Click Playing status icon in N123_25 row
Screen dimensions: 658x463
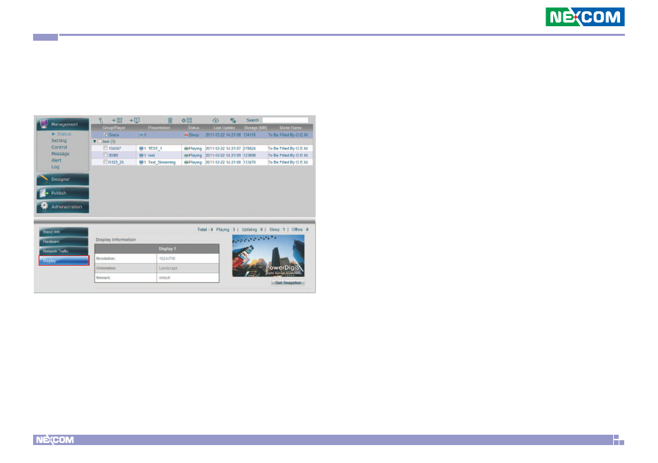coord(186,162)
